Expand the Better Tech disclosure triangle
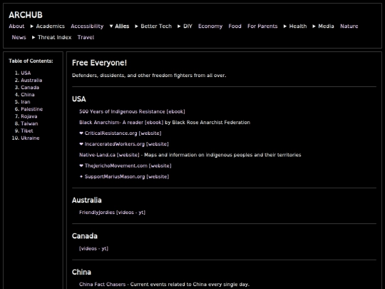Image resolution: width=385 pixels, height=289 pixels. tap(136, 26)
